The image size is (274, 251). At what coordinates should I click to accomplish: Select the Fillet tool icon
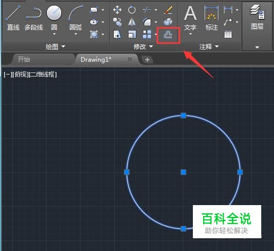click(147, 22)
